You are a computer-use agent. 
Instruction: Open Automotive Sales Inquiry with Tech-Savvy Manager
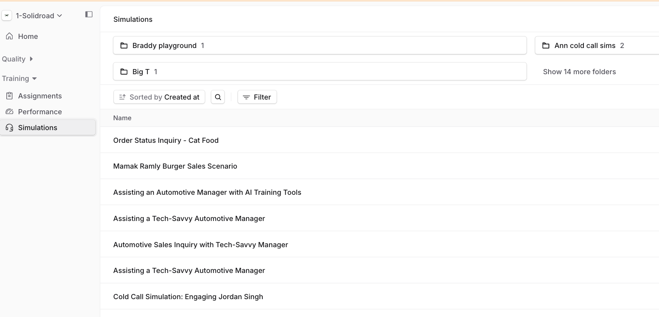pyautogui.click(x=200, y=245)
